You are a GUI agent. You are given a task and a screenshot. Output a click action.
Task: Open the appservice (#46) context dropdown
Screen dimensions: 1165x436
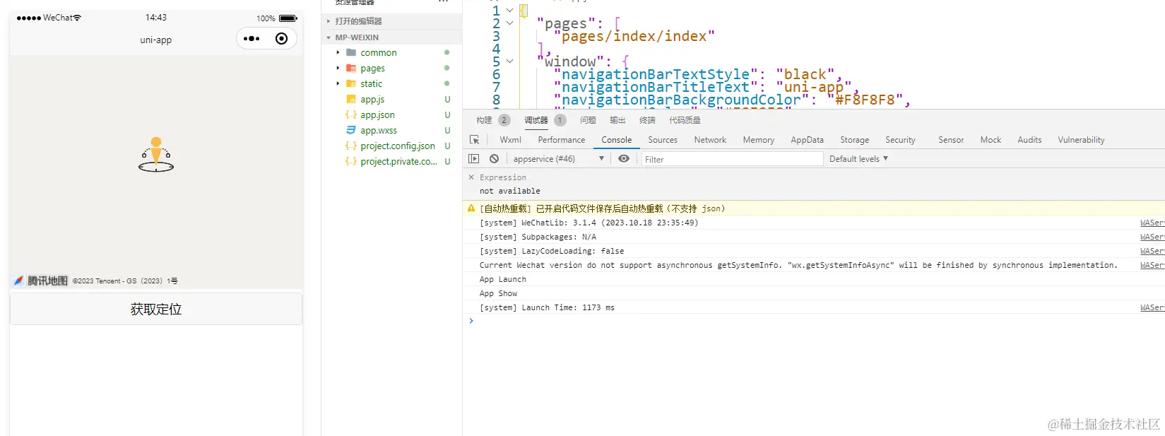[558, 159]
